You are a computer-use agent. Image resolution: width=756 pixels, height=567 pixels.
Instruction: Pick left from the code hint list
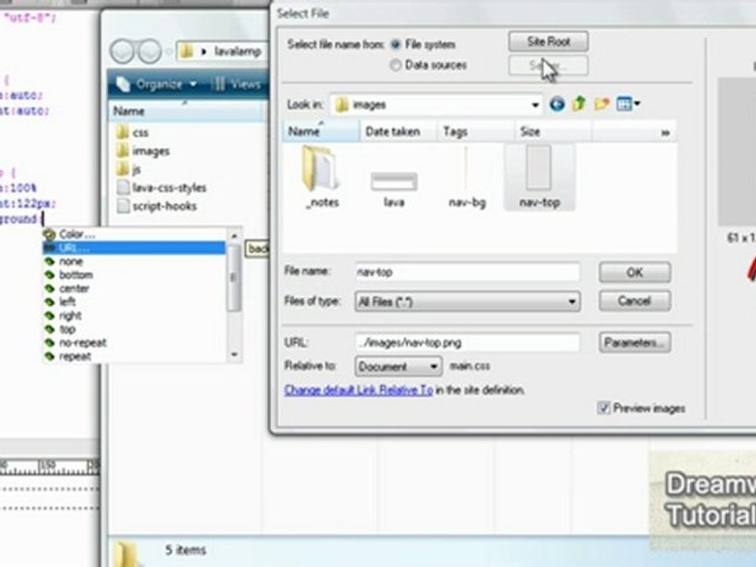(x=134, y=302)
